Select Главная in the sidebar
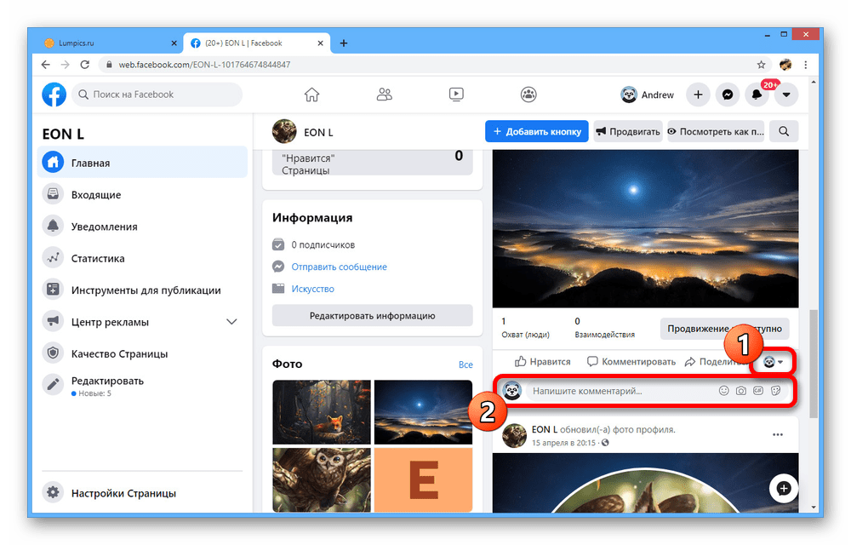The image size is (851, 545). coord(142,163)
